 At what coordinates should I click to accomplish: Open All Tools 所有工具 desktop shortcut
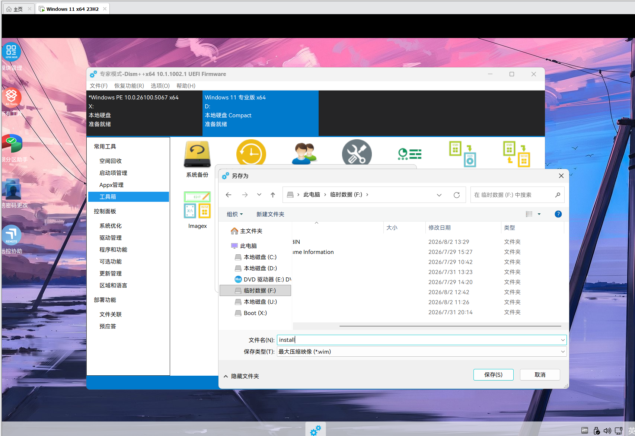click(x=11, y=102)
